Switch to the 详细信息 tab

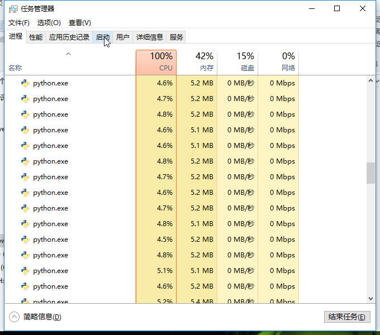click(150, 37)
